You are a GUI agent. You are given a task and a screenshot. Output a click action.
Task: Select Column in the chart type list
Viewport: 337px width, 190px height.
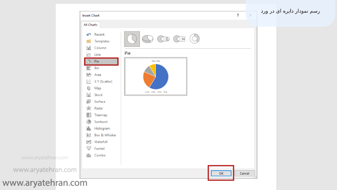100,48
